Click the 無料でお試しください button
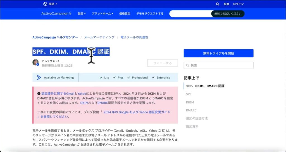286x152 pixels. click(228, 13)
